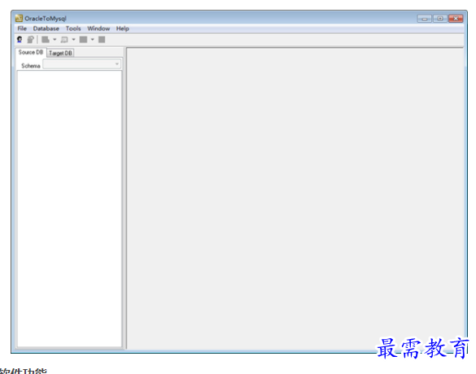
Task: Open the Help menu
Action: pyautogui.click(x=122, y=28)
